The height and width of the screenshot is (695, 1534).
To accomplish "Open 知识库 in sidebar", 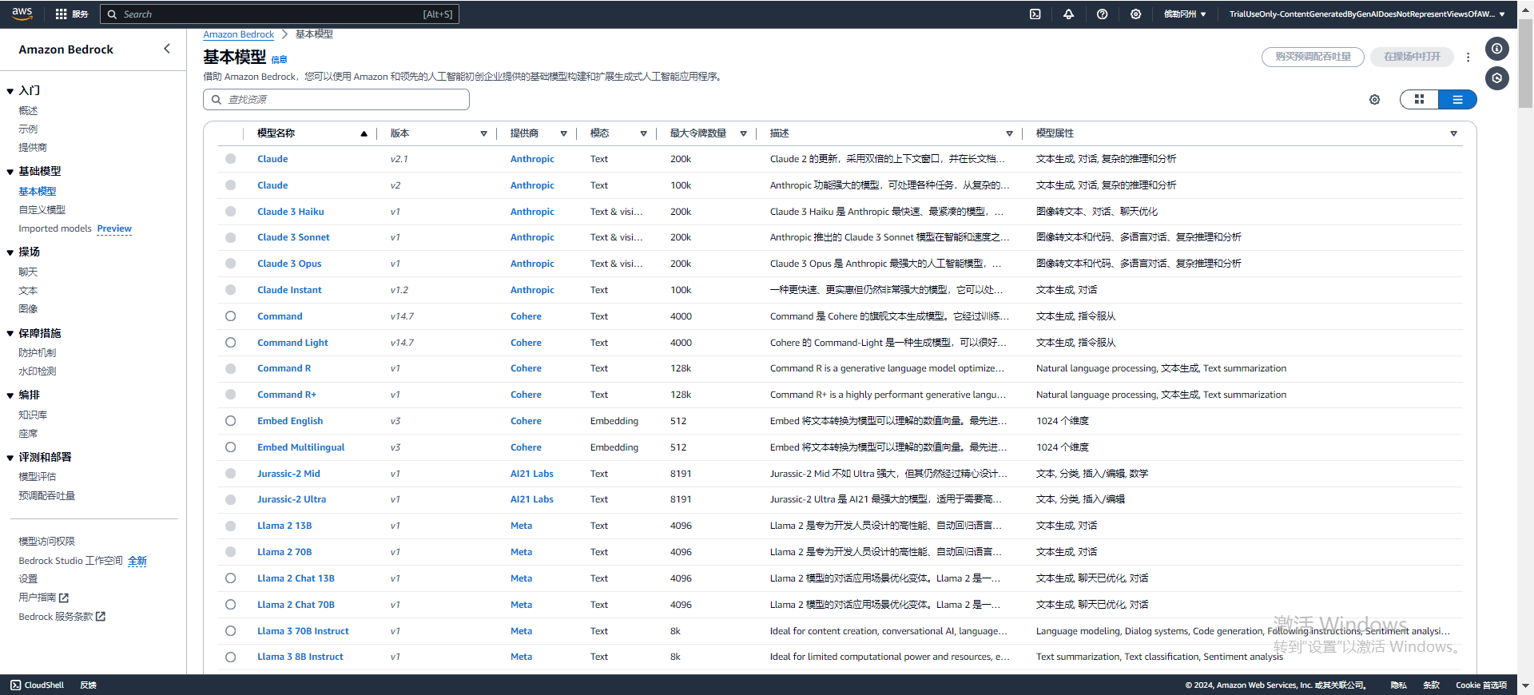I will (33, 415).
